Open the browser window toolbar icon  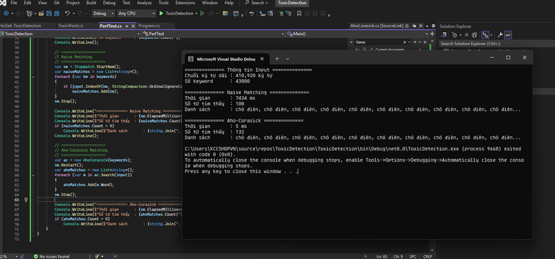[235, 13]
